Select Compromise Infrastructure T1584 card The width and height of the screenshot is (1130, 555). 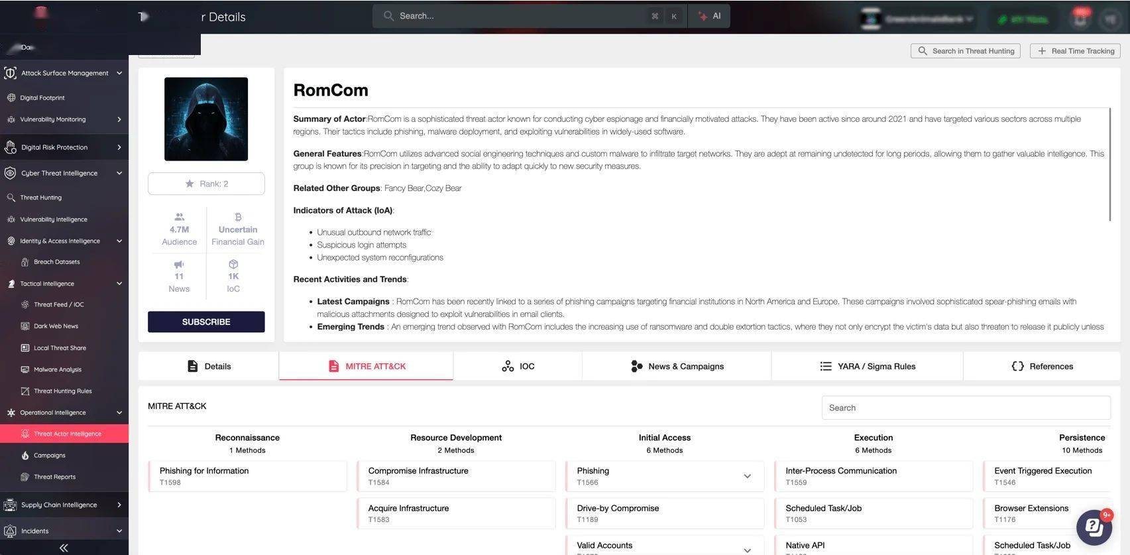tap(456, 476)
